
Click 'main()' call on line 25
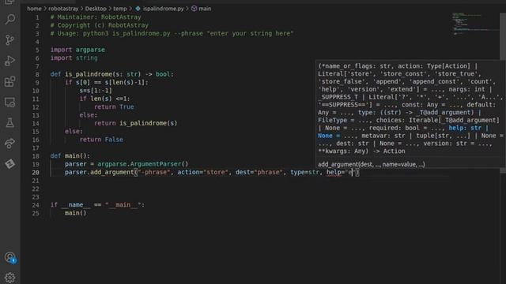[76, 213]
